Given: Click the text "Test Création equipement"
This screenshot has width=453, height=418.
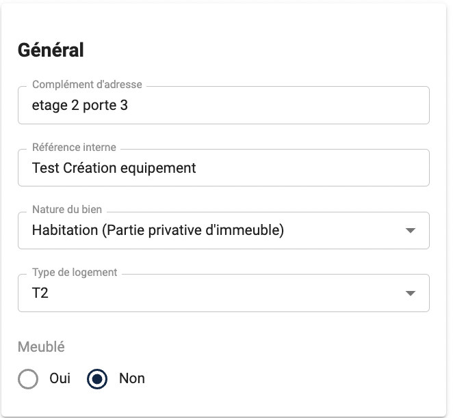Looking at the screenshot, I should tap(114, 168).
